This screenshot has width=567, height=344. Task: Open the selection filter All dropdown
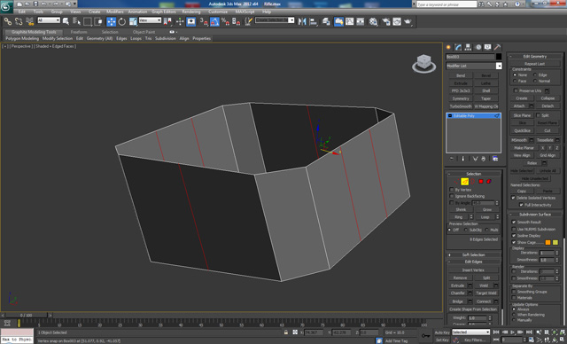coord(49,20)
